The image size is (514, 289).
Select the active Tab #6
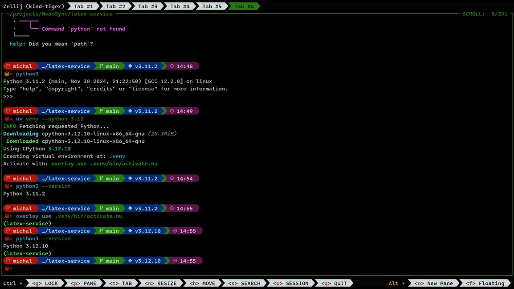244,6
